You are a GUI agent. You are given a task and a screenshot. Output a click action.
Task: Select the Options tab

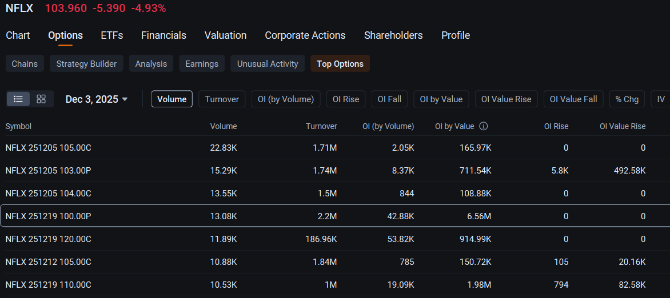[x=65, y=35]
